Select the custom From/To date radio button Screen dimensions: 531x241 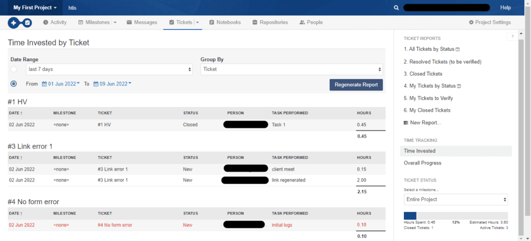(x=13, y=84)
